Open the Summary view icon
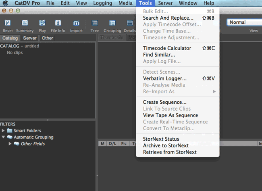This screenshot has height=191, width=262. [25, 23]
